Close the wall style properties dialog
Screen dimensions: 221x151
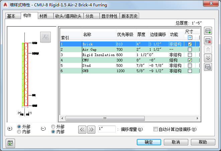(x=211, y=3)
